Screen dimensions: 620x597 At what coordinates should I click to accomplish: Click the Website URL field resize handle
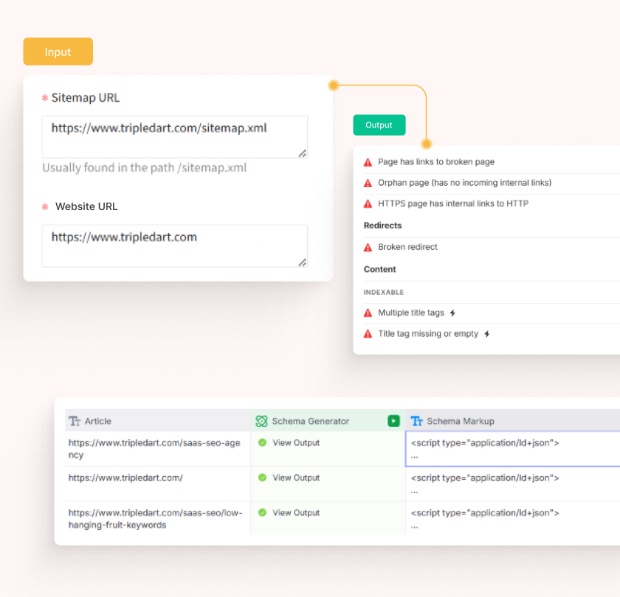point(303,262)
